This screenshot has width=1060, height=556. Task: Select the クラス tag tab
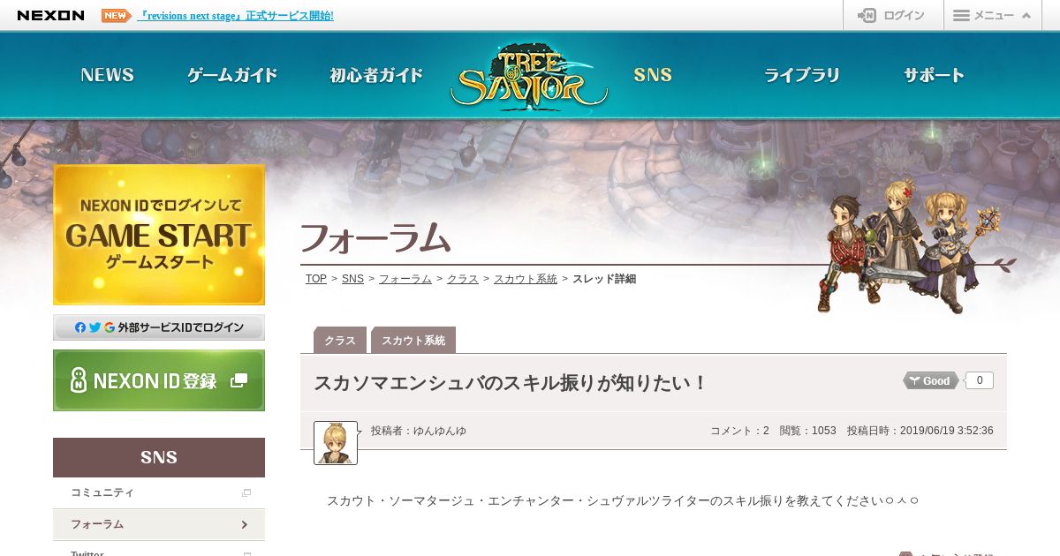pyautogui.click(x=340, y=340)
